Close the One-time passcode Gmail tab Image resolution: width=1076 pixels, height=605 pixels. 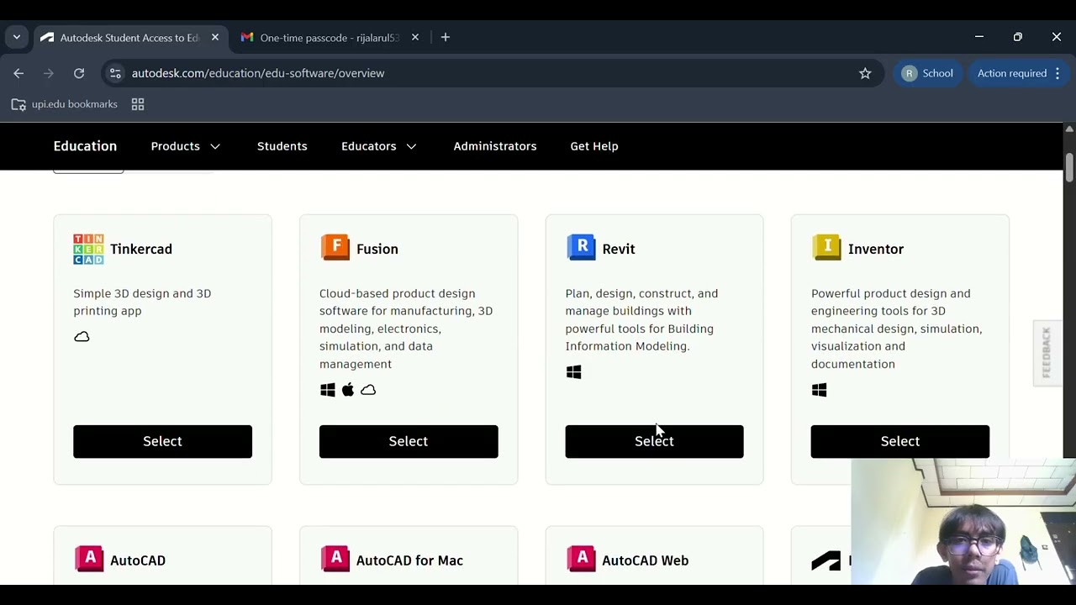(x=415, y=37)
